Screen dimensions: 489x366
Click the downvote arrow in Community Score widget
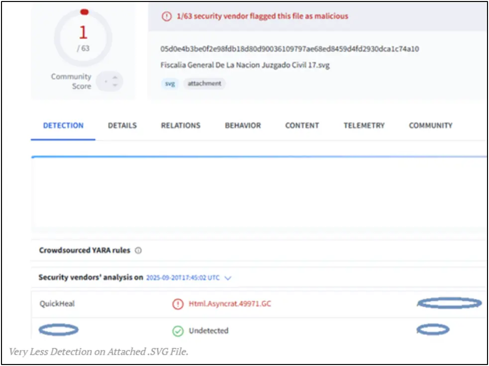pyautogui.click(x=115, y=84)
